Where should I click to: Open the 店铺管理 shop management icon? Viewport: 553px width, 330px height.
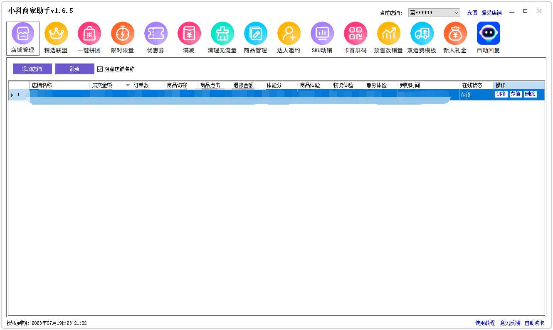23,34
